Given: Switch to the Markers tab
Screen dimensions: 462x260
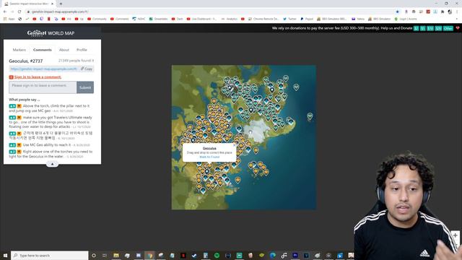Looking at the screenshot, I should [x=19, y=50].
